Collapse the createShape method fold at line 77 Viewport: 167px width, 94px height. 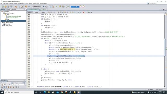click(32, 86)
